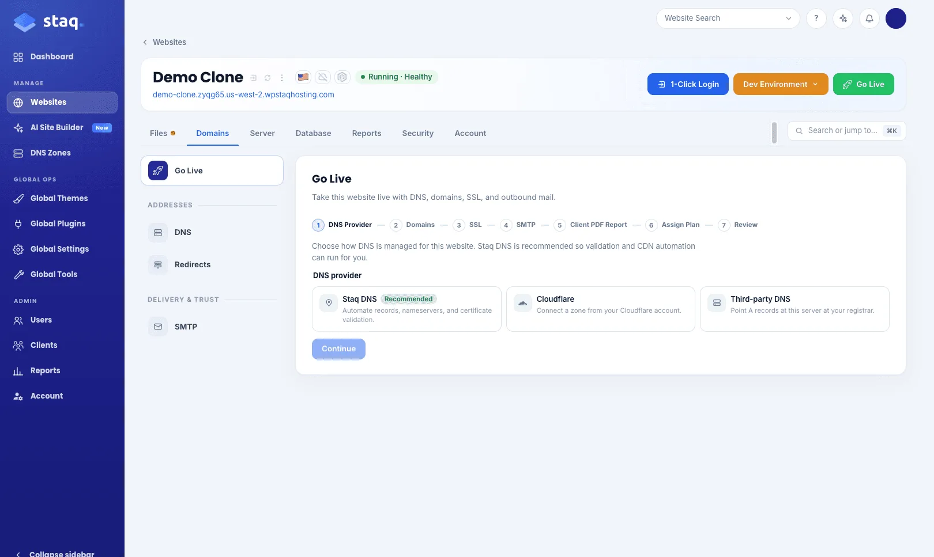The height and width of the screenshot is (557, 934).
Task: Click the Continue button
Action: pyautogui.click(x=338, y=348)
